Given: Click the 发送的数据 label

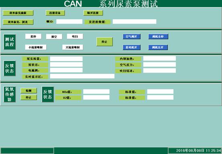Looking at the screenshot, I should point(98,22).
